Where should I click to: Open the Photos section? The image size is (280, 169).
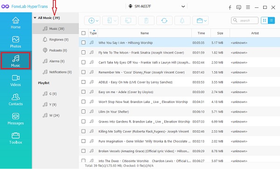pyautogui.click(x=16, y=42)
